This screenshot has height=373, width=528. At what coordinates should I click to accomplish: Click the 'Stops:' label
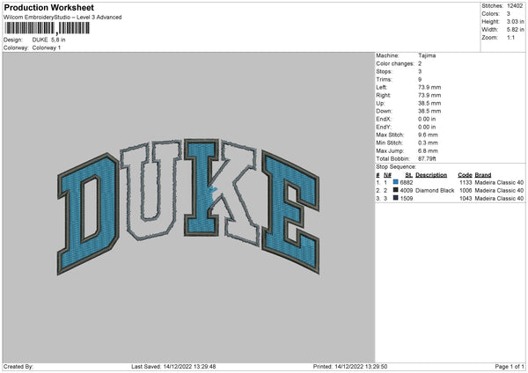point(385,71)
